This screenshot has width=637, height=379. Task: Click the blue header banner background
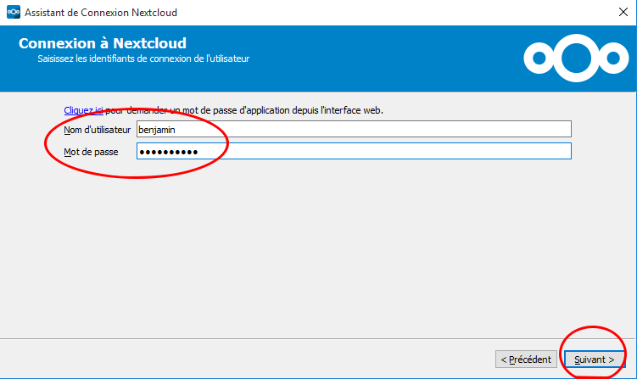pyautogui.click(x=382, y=58)
